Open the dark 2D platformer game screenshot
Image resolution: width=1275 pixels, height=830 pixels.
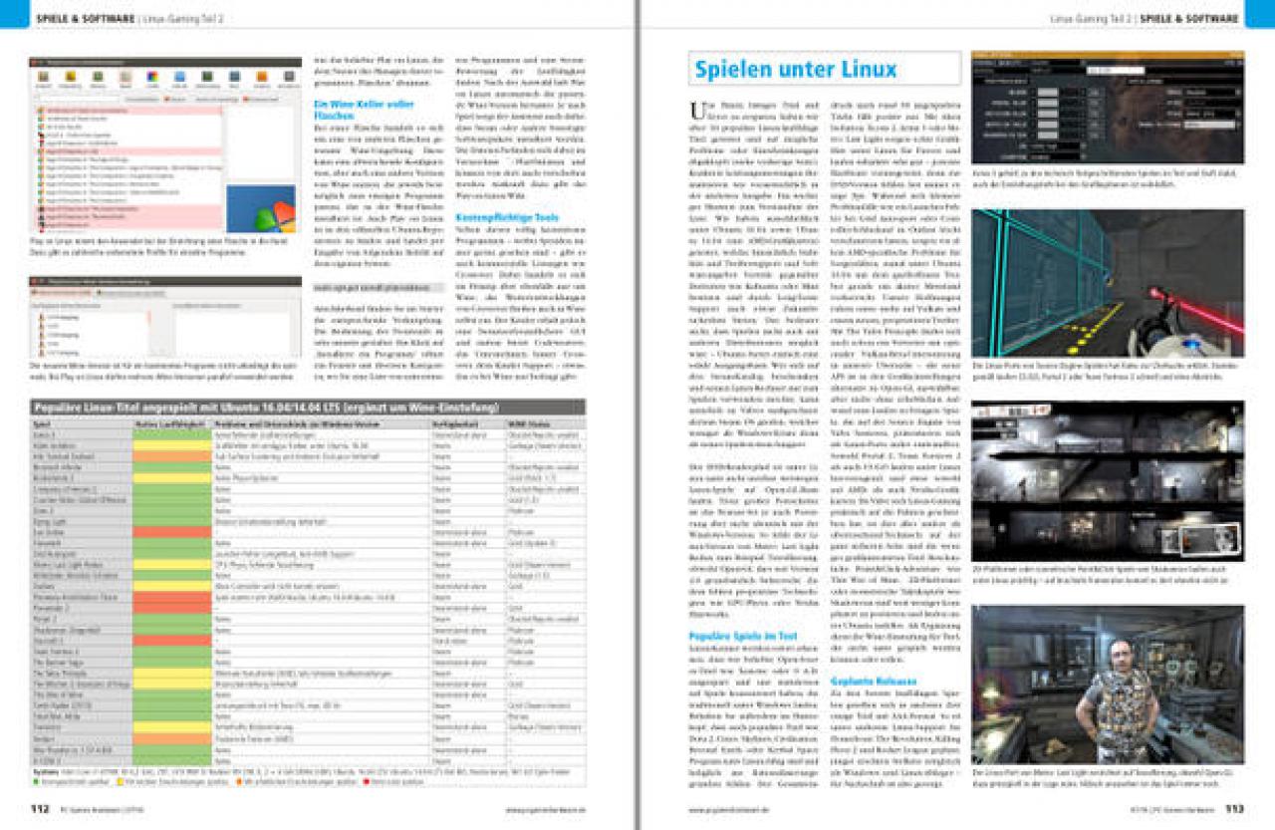[x=1107, y=479]
